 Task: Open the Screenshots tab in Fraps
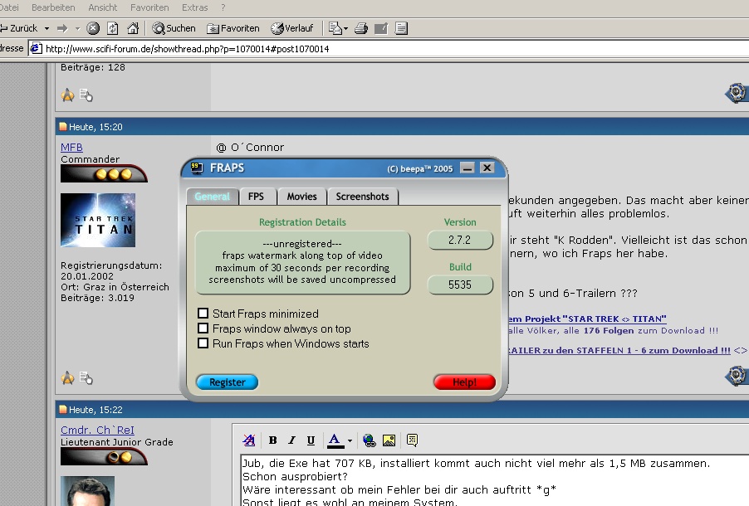tap(362, 197)
